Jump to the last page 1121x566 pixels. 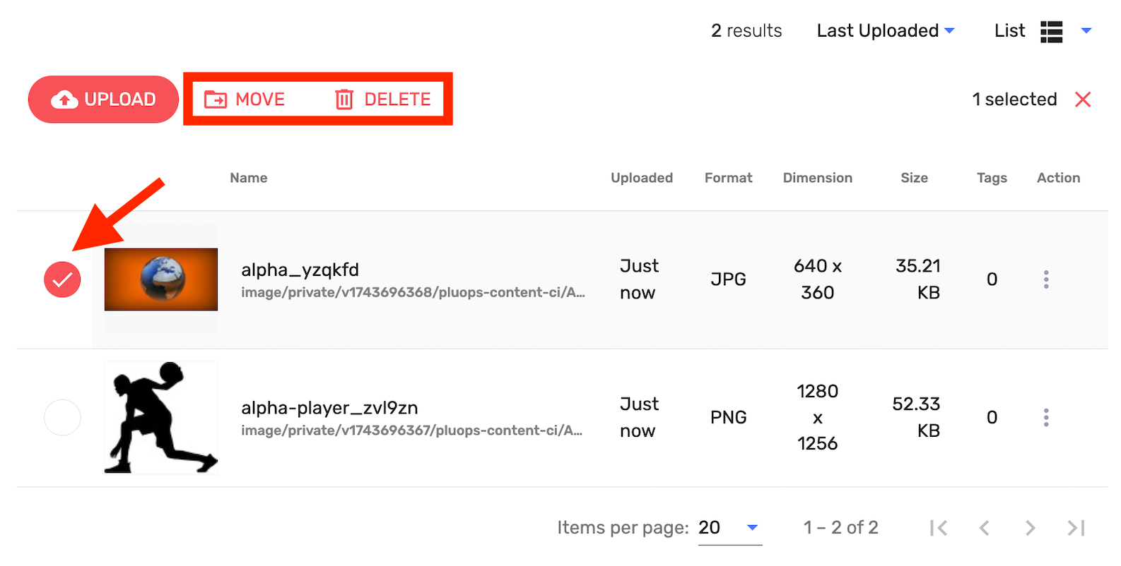point(1076,528)
